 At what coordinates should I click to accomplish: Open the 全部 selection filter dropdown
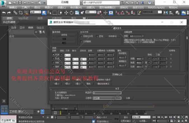click(35, 12)
